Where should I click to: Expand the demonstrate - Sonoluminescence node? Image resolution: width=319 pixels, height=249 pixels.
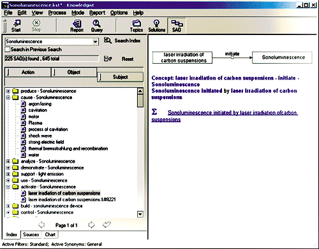8,167
